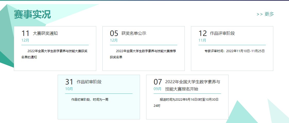The image size is (289, 123).
Task: Click the 报送时间 description text
Action: click(x=186, y=102)
